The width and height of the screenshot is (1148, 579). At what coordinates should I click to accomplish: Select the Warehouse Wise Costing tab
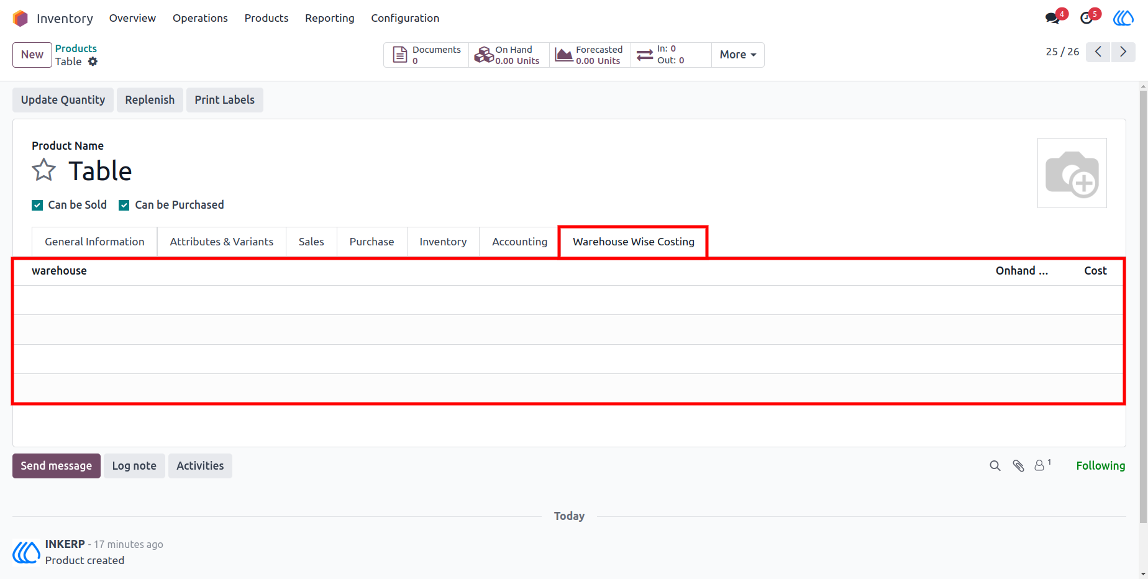(634, 242)
